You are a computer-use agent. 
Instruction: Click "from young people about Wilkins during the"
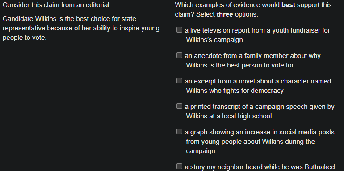click(251, 142)
